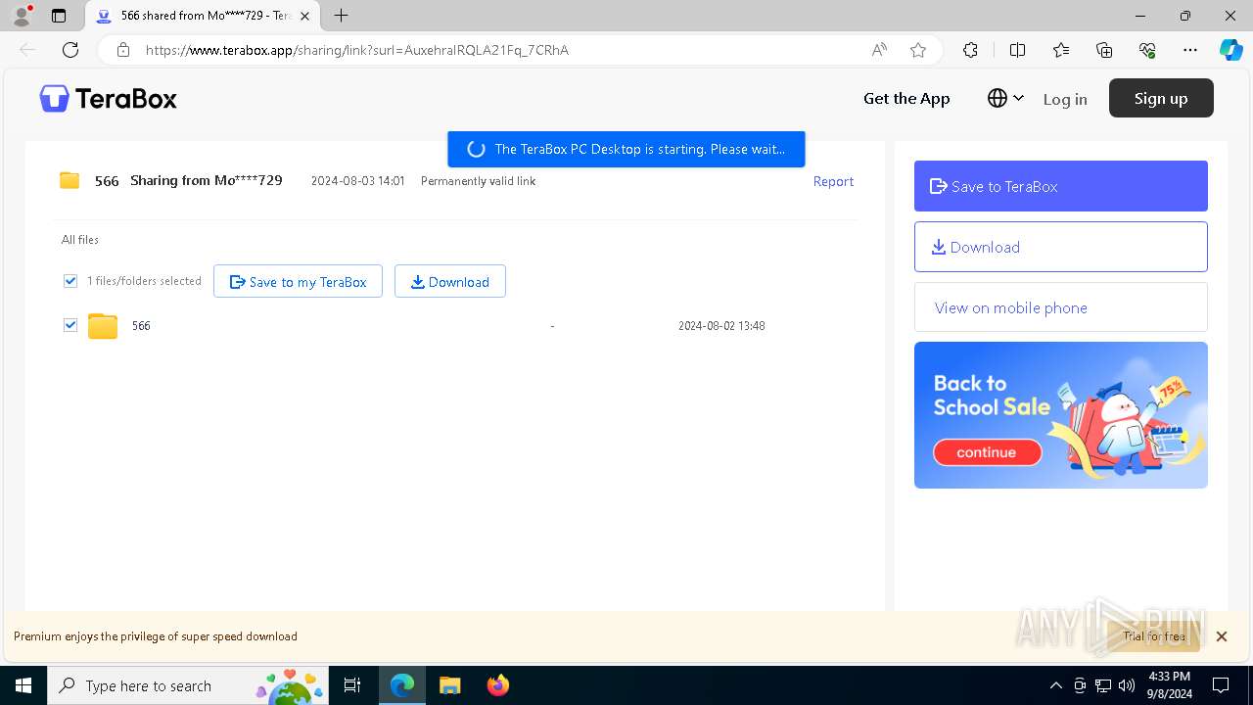1253x705 pixels.
Task: Open Edge Settings and more menu
Action: (x=1190, y=50)
